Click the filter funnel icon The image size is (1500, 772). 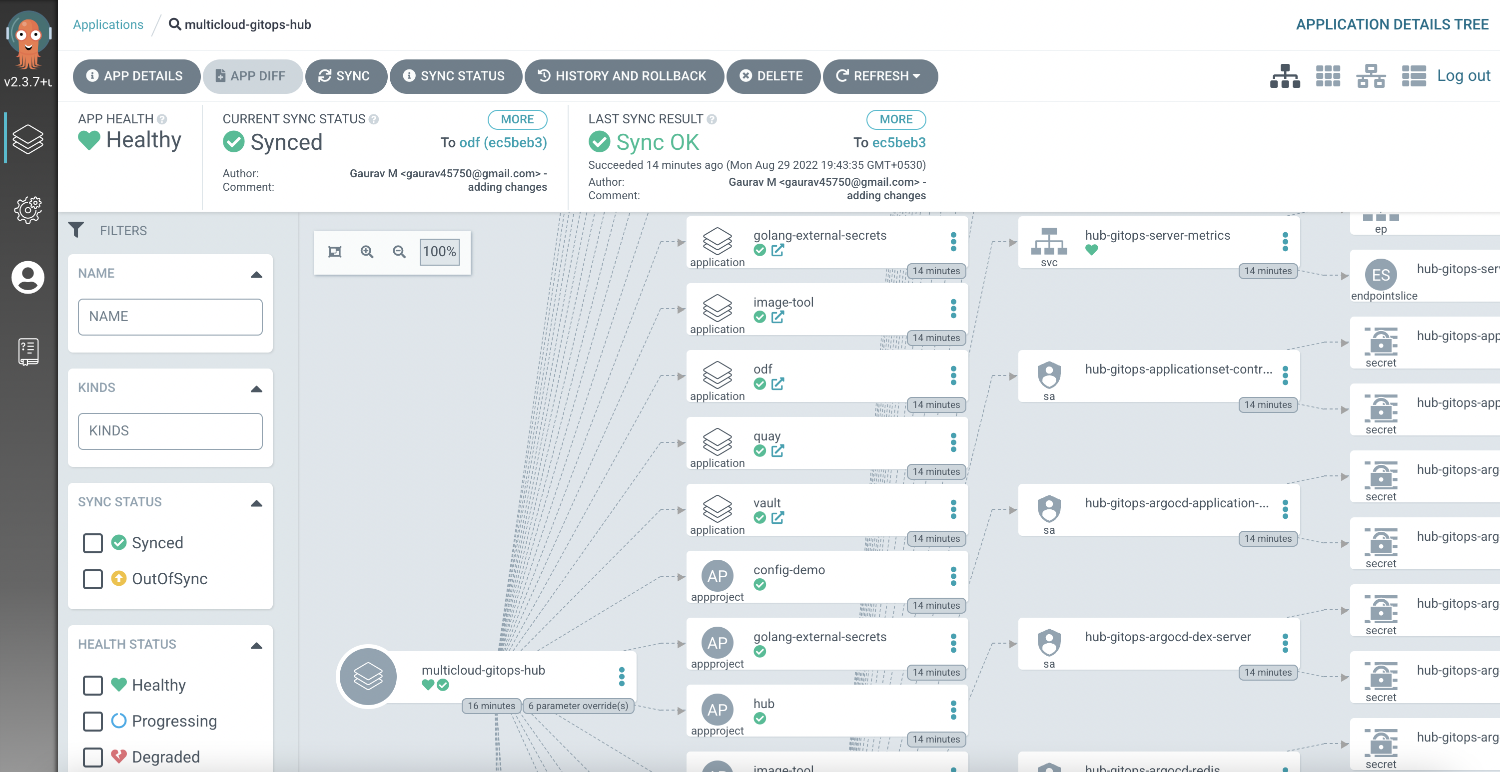click(75, 230)
